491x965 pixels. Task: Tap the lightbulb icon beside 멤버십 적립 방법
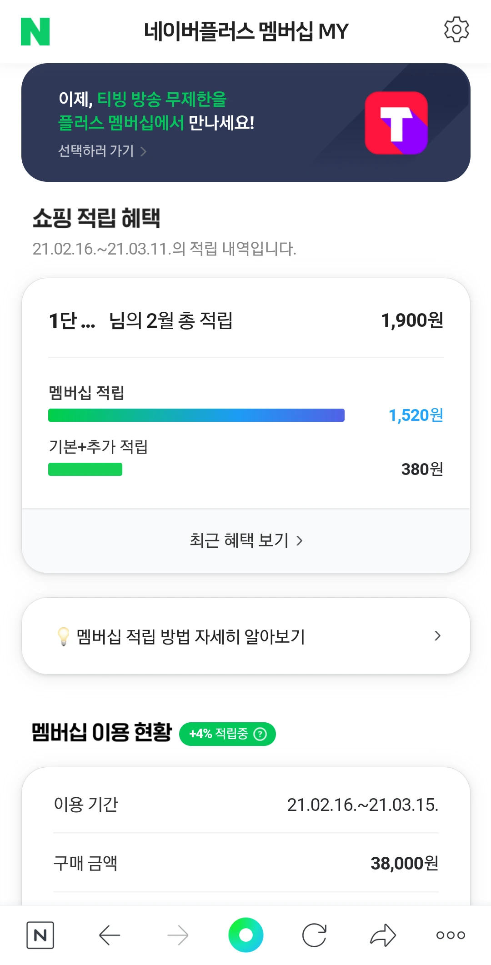pyautogui.click(x=64, y=636)
